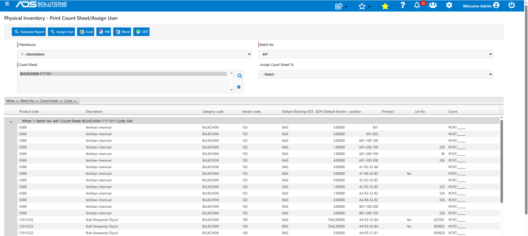Sort by Description column header
The width and height of the screenshot is (528, 236).
(94, 112)
